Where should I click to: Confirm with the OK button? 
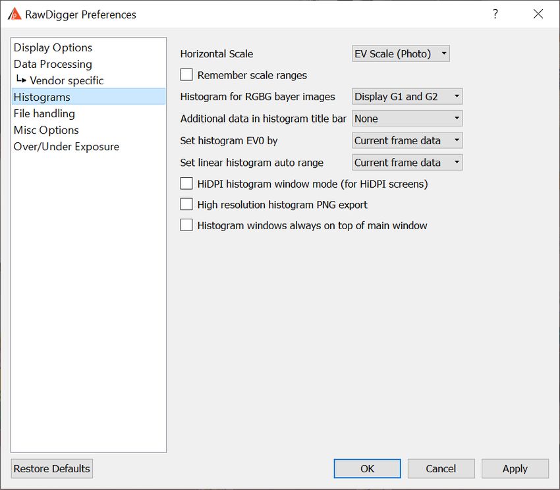click(367, 468)
